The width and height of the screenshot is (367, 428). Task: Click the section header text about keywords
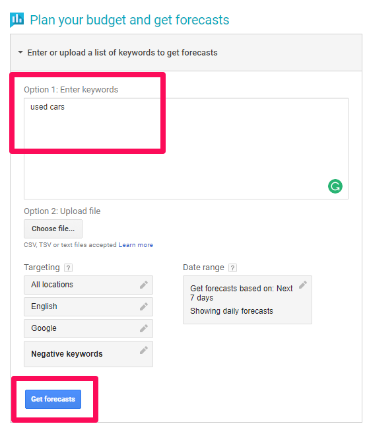[x=122, y=52]
